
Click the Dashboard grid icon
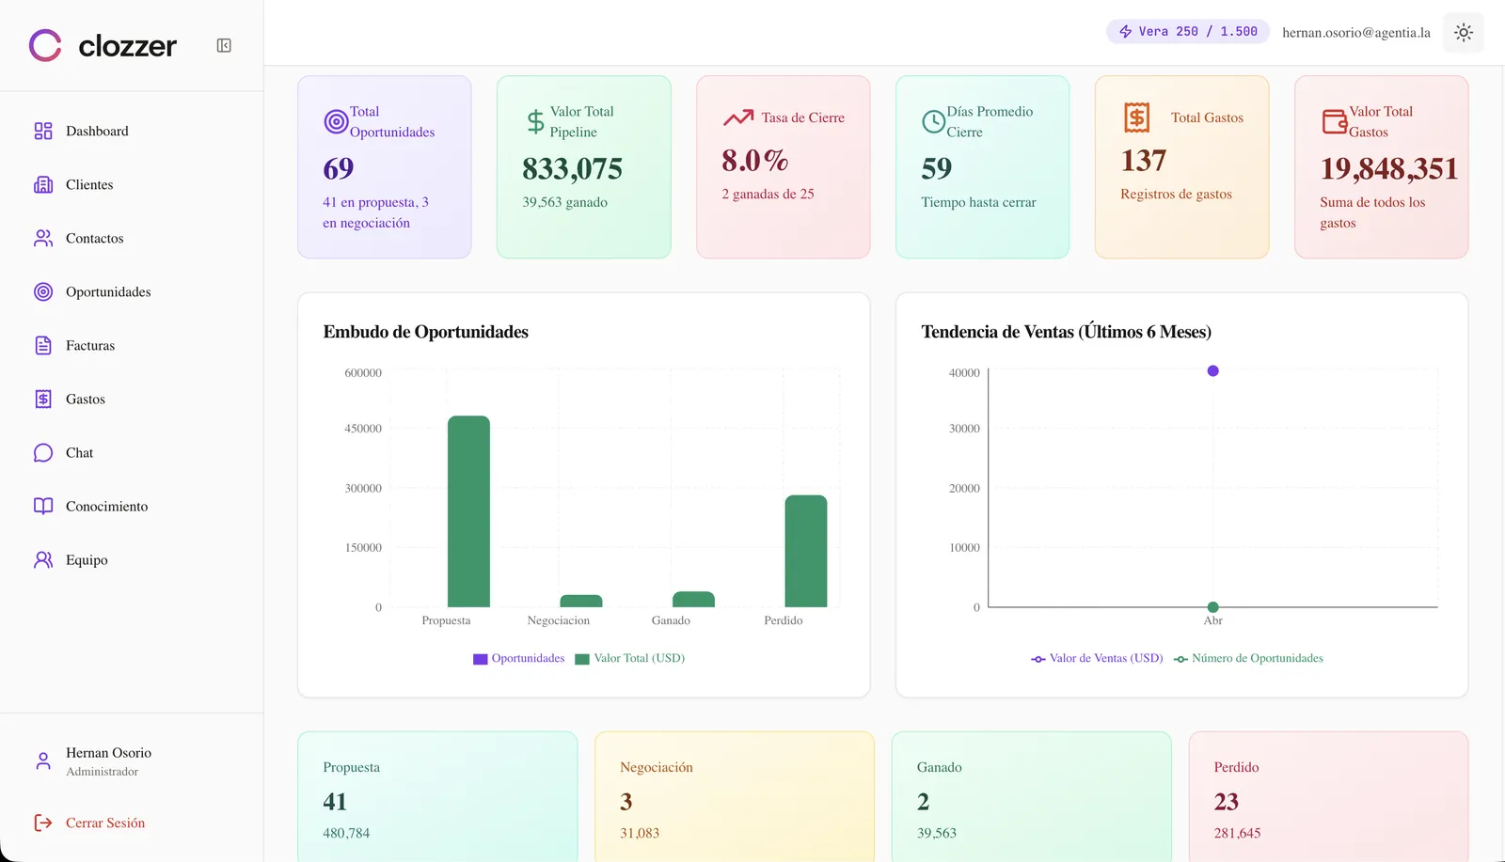pyautogui.click(x=43, y=131)
